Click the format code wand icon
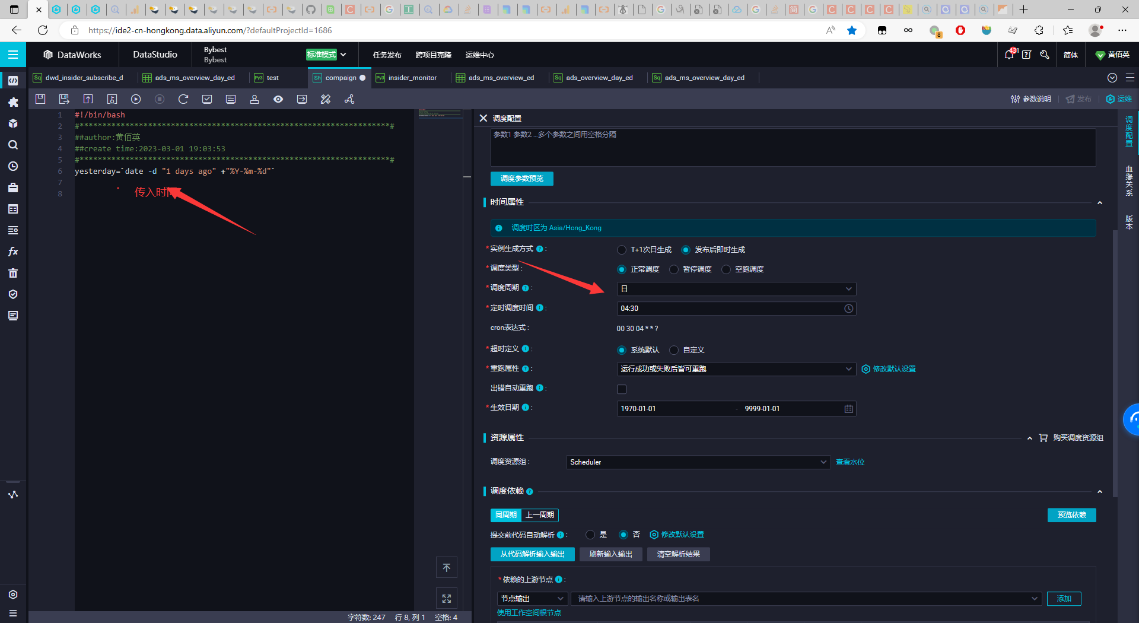The height and width of the screenshot is (623, 1139). [x=326, y=99]
